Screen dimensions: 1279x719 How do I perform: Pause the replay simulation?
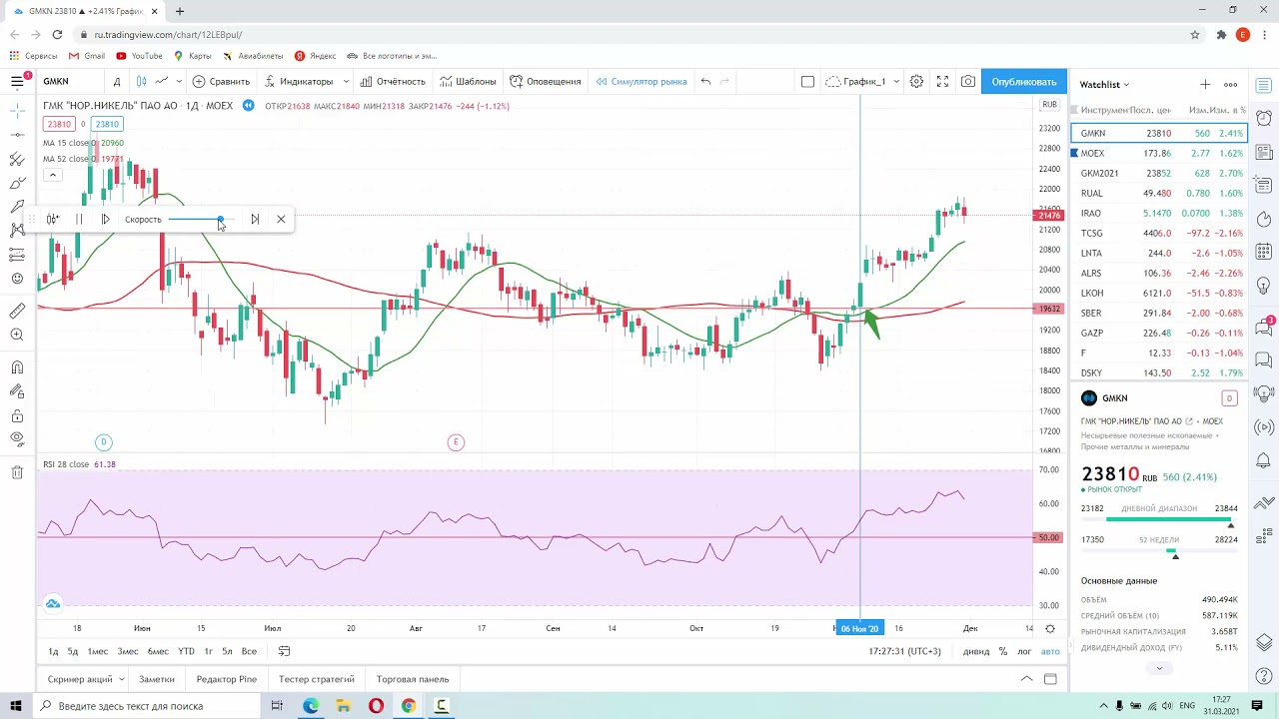(x=79, y=219)
